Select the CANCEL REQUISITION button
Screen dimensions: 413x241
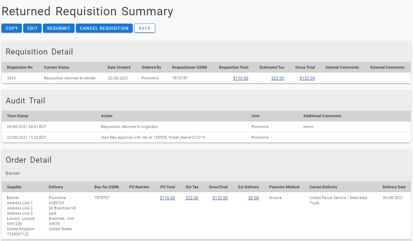coord(104,28)
